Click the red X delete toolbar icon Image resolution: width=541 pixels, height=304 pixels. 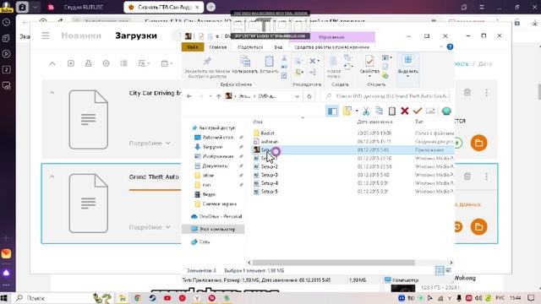point(404,111)
